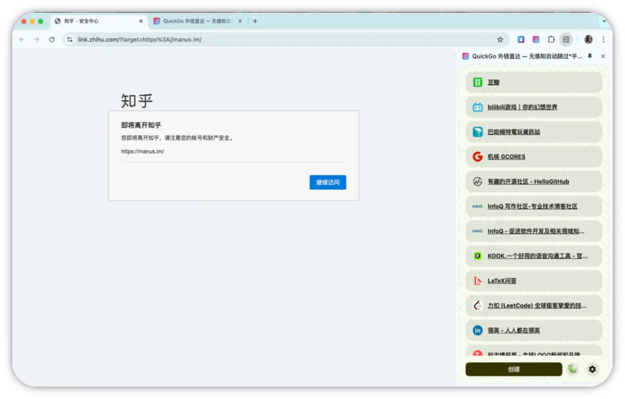The image size is (625, 399).
Task: Click the red LaTeX icon
Action: (x=477, y=280)
